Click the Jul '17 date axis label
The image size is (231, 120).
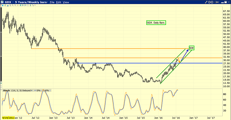[x=211, y=118]
